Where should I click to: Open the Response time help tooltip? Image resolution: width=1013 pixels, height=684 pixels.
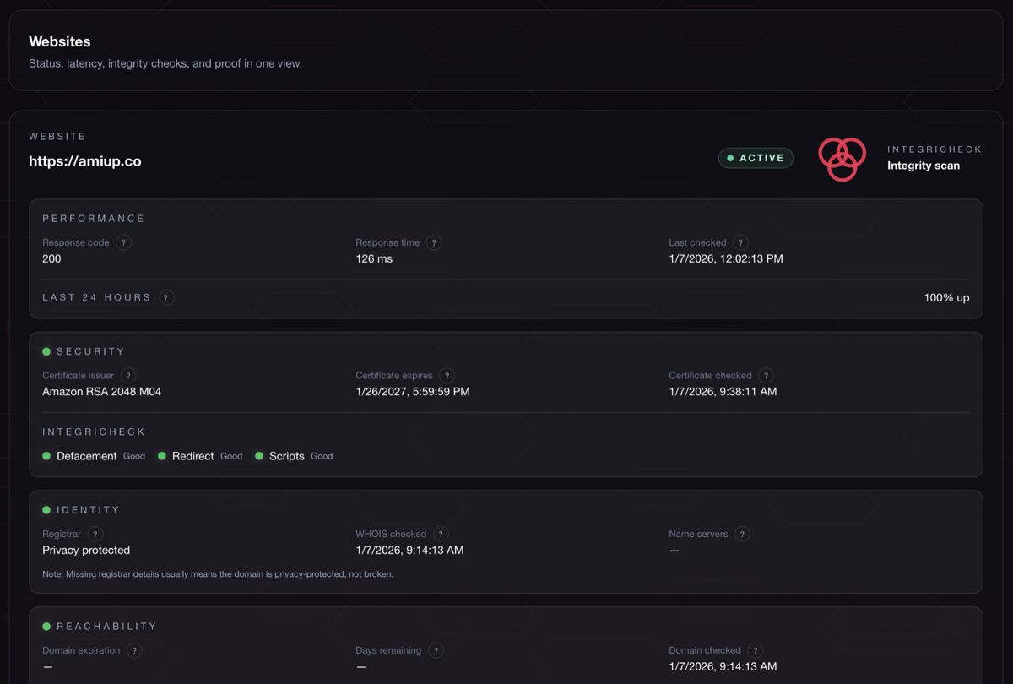434,242
